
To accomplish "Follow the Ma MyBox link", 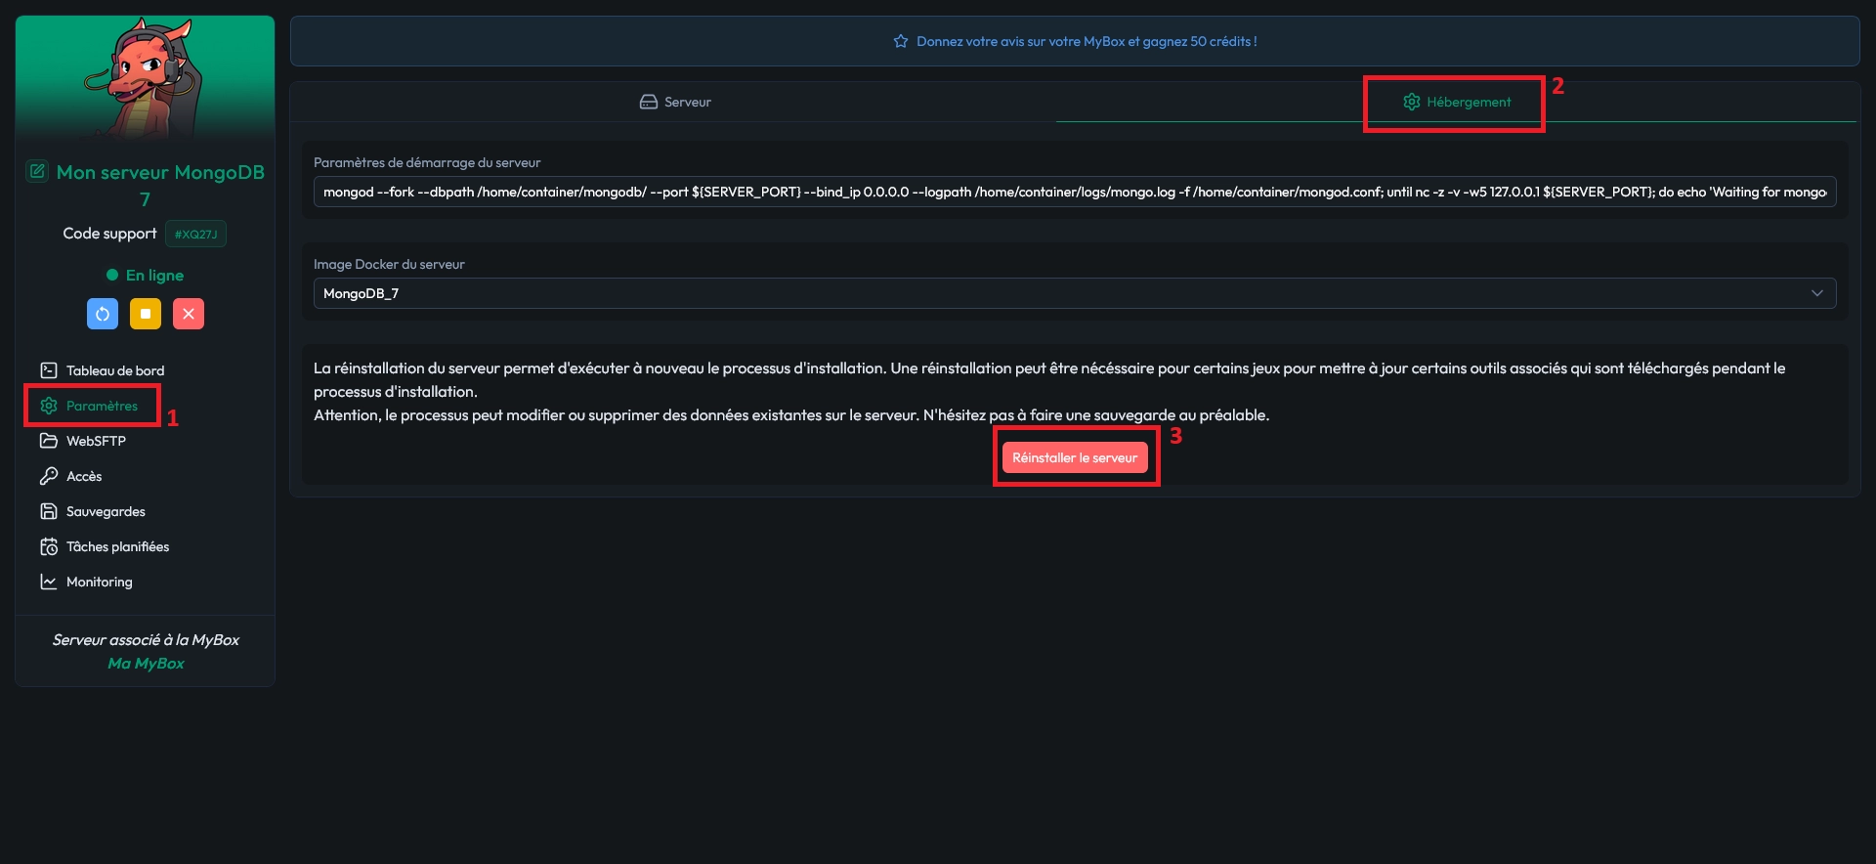I will coord(146,663).
